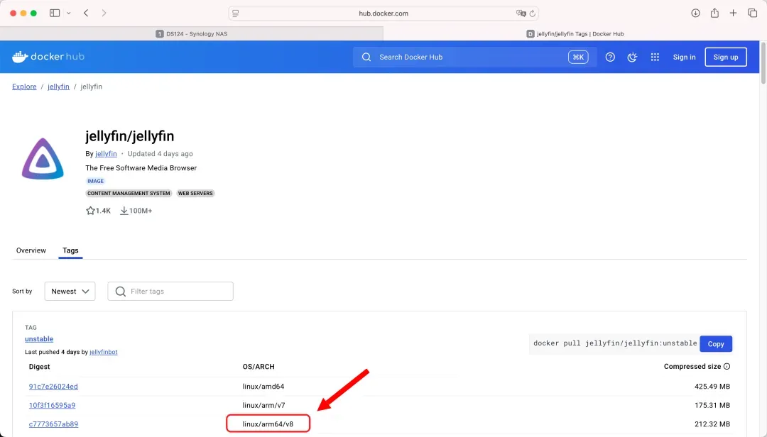Viewport: 767px width, 437px height.
Task: Switch to the Overview tab
Action: click(31, 250)
